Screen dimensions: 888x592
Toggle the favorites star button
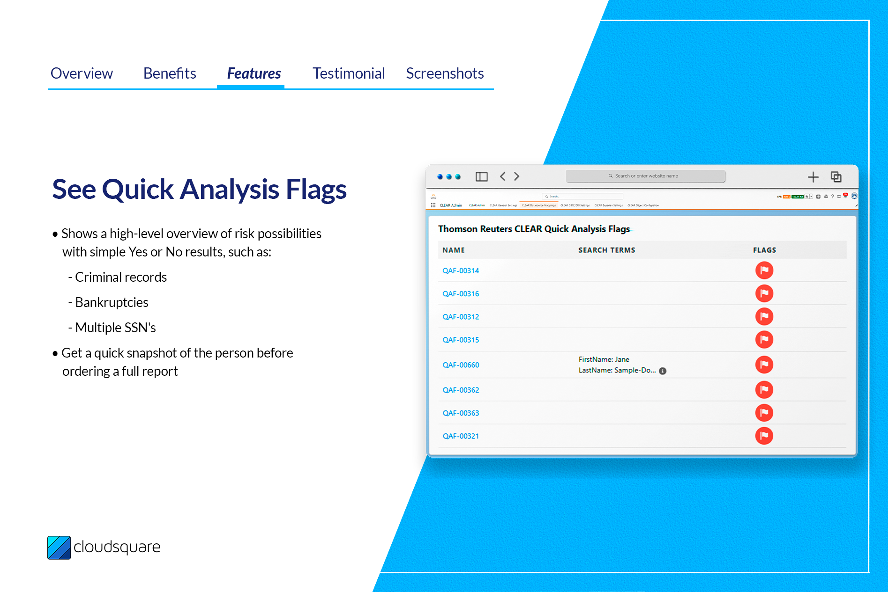coord(806,197)
